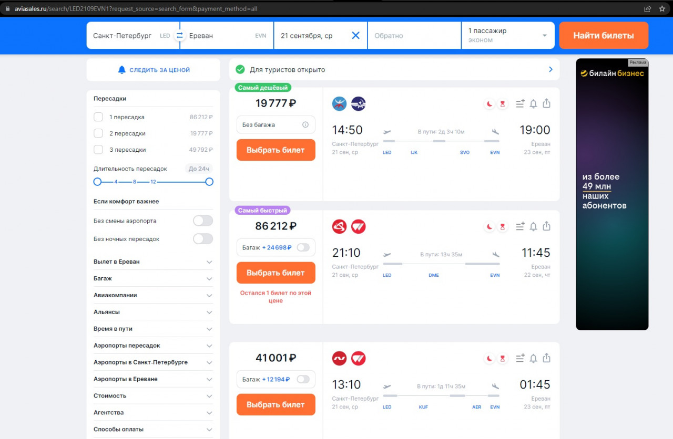This screenshot has width=673, height=439.
Task: Click the До 24ч duration badge
Action: (x=199, y=169)
